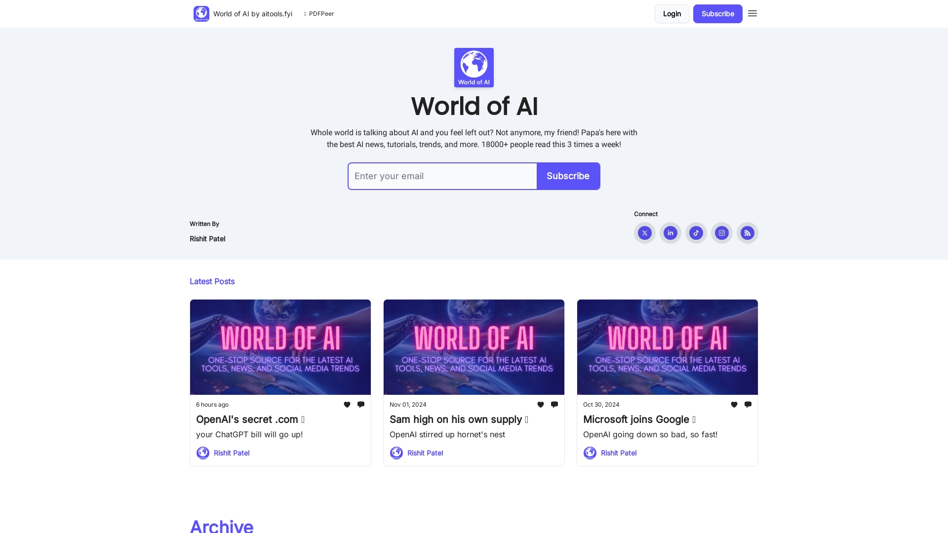Open the Microsoft joins Google post title
The image size is (948, 533).
click(x=639, y=419)
